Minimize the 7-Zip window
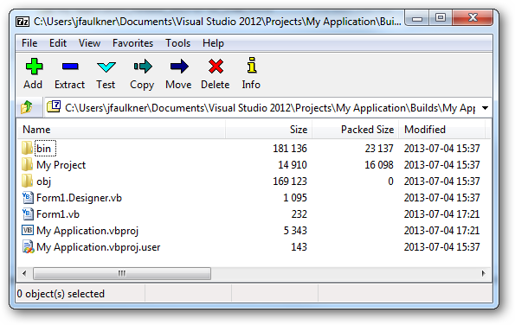 pos(417,18)
